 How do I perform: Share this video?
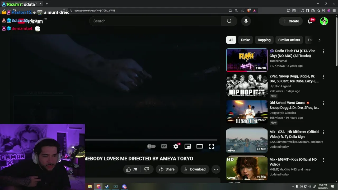click(167, 169)
